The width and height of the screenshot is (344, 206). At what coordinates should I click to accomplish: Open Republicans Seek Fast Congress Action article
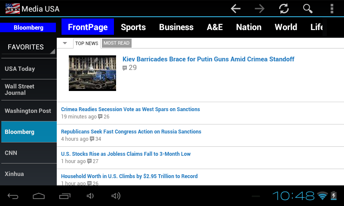tap(131, 132)
